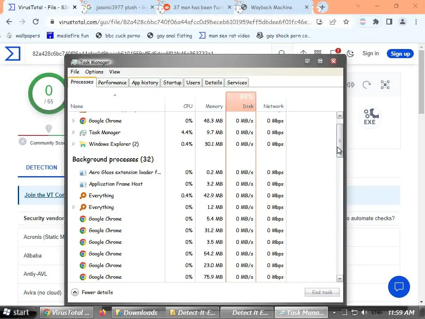Sort processes by the Network column
The width and height of the screenshot is (425, 319).
pyautogui.click(x=271, y=102)
